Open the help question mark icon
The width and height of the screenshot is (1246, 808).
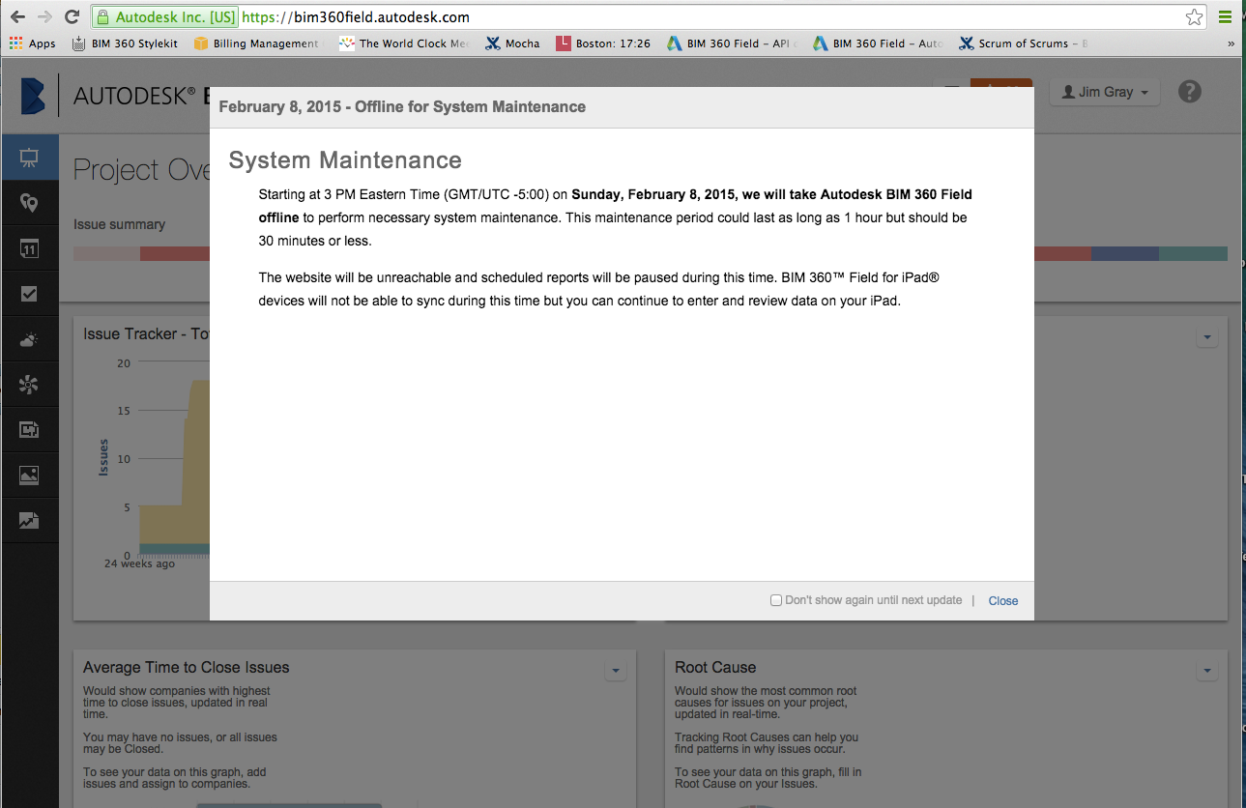click(x=1190, y=92)
